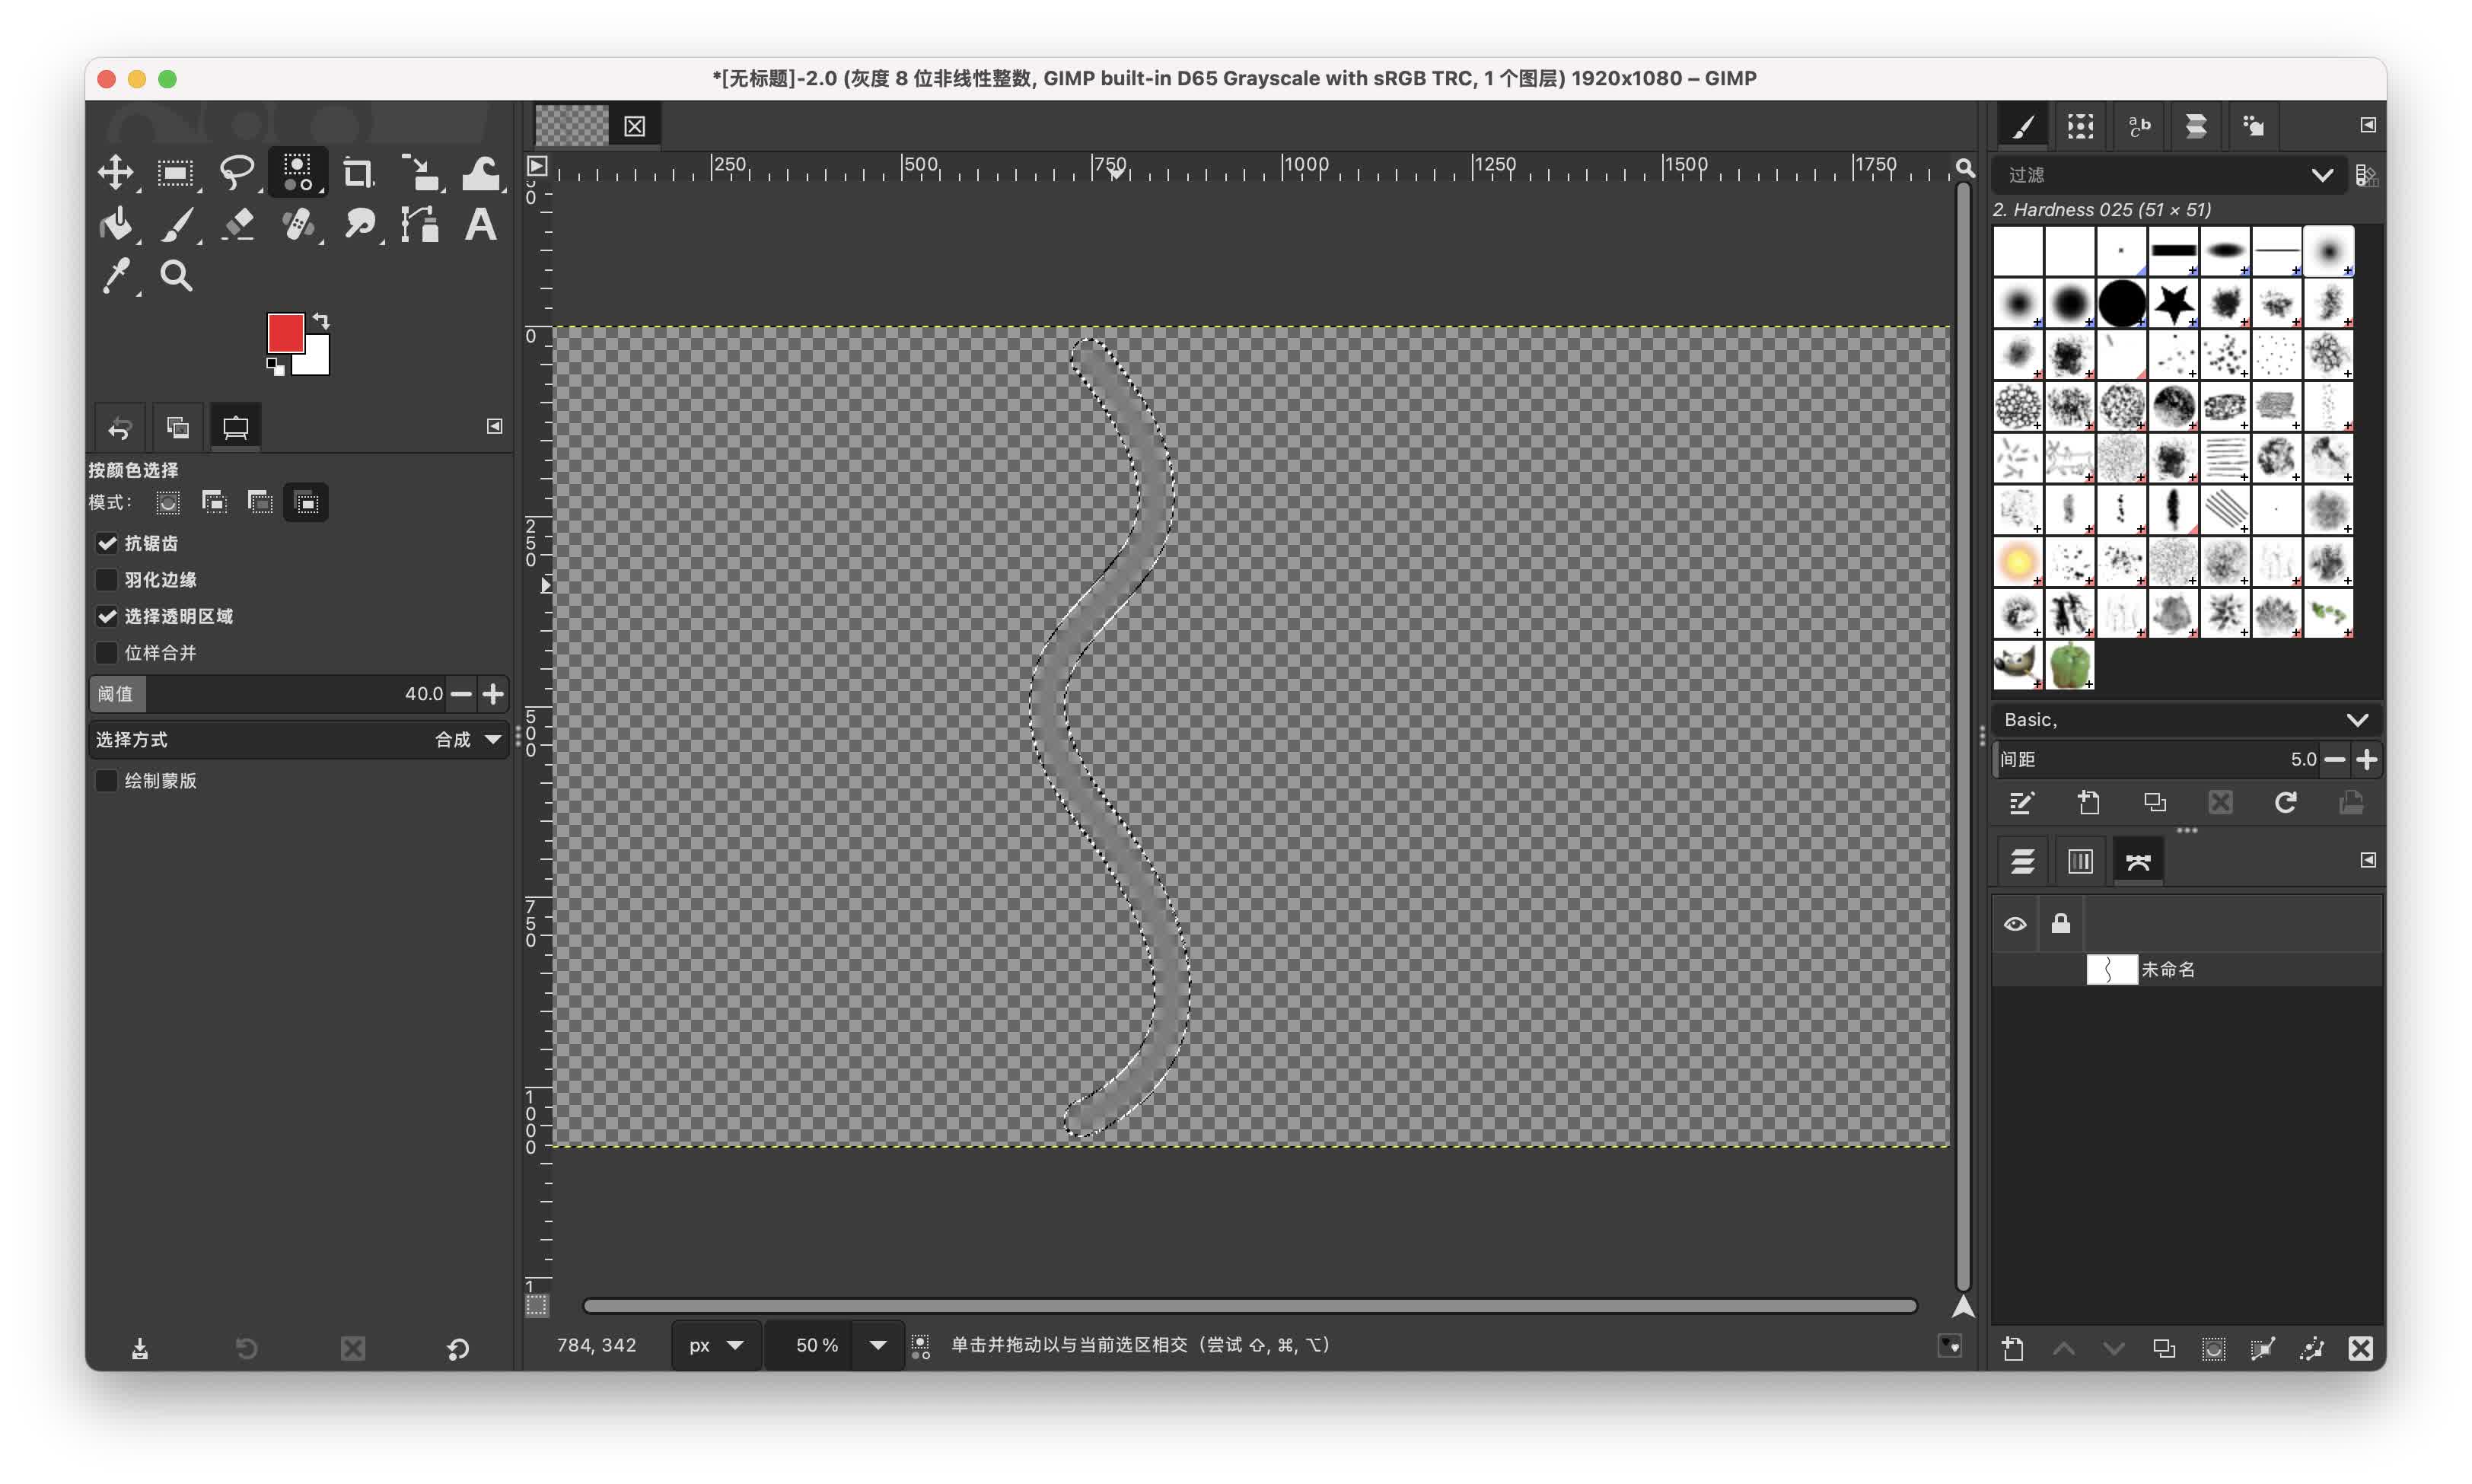The width and height of the screenshot is (2472, 1484).
Task: Select the Color Picker eyedropper tool
Action: (116, 276)
